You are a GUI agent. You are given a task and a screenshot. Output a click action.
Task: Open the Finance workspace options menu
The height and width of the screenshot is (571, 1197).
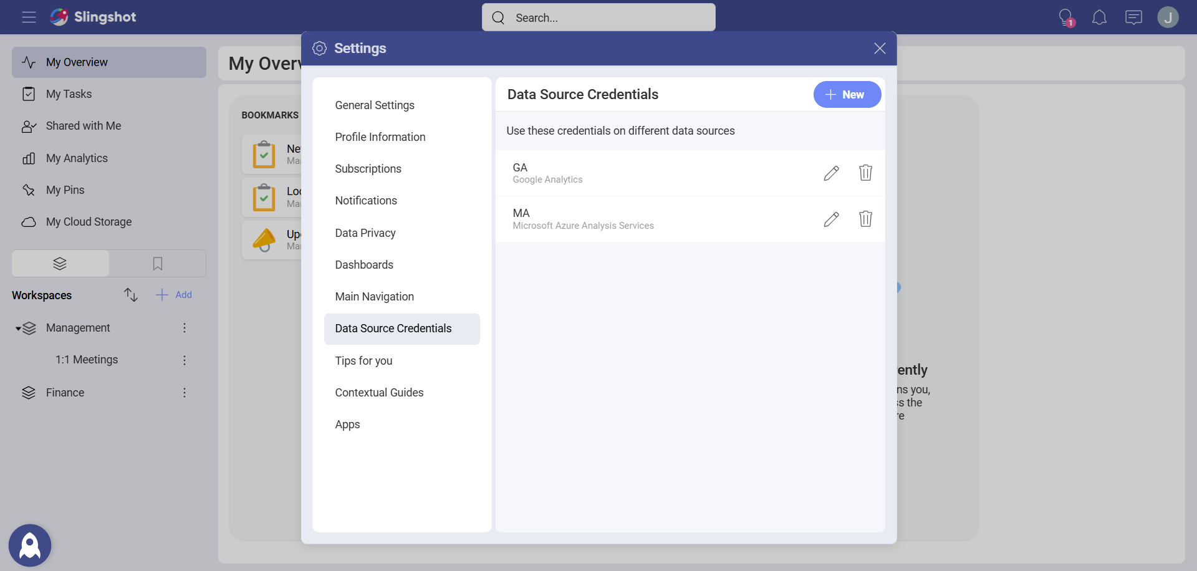(x=184, y=392)
